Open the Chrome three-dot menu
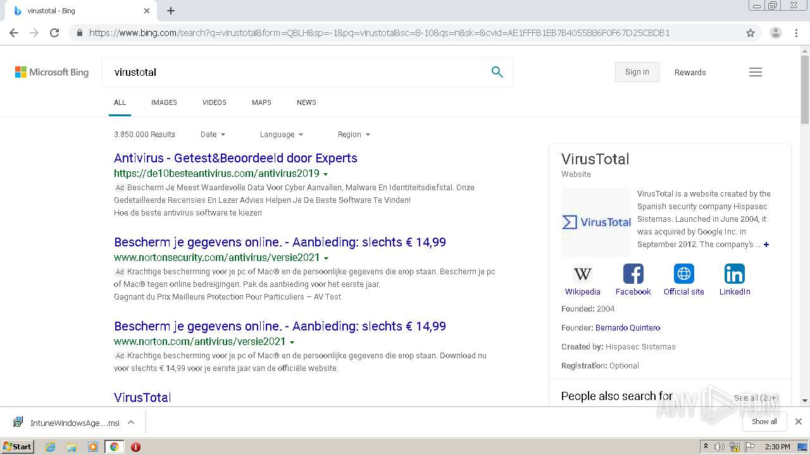 pyautogui.click(x=796, y=33)
